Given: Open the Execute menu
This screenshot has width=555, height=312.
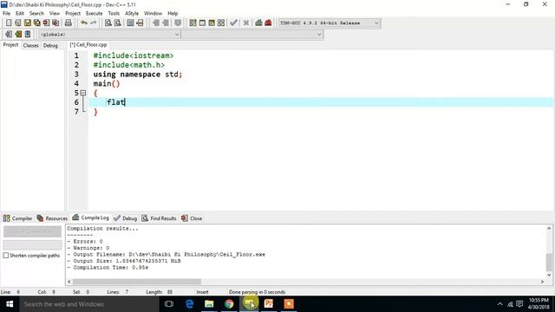Looking at the screenshot, I should pos(95,14).
